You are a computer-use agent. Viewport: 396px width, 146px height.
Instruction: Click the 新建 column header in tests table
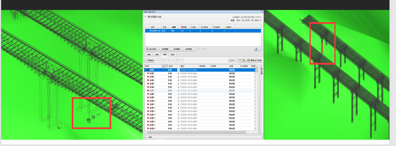pos(185,27)
